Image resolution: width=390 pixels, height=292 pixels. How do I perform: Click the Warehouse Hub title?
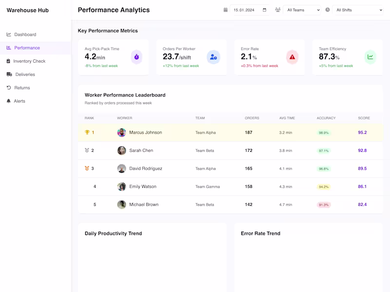(27, 10)
